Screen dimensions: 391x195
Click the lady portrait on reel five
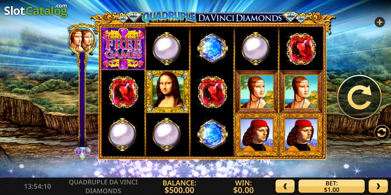[x=301, y=91]
